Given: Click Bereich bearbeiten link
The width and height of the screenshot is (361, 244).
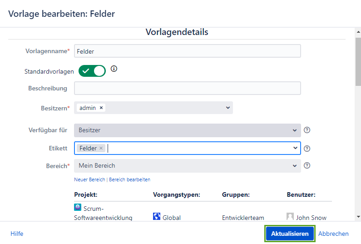Looking at the screenshot, I should point(129,179).
